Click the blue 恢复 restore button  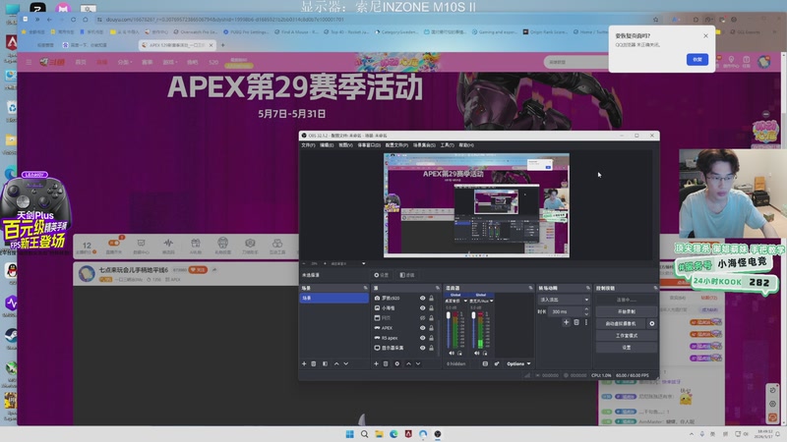coord(697,60)
